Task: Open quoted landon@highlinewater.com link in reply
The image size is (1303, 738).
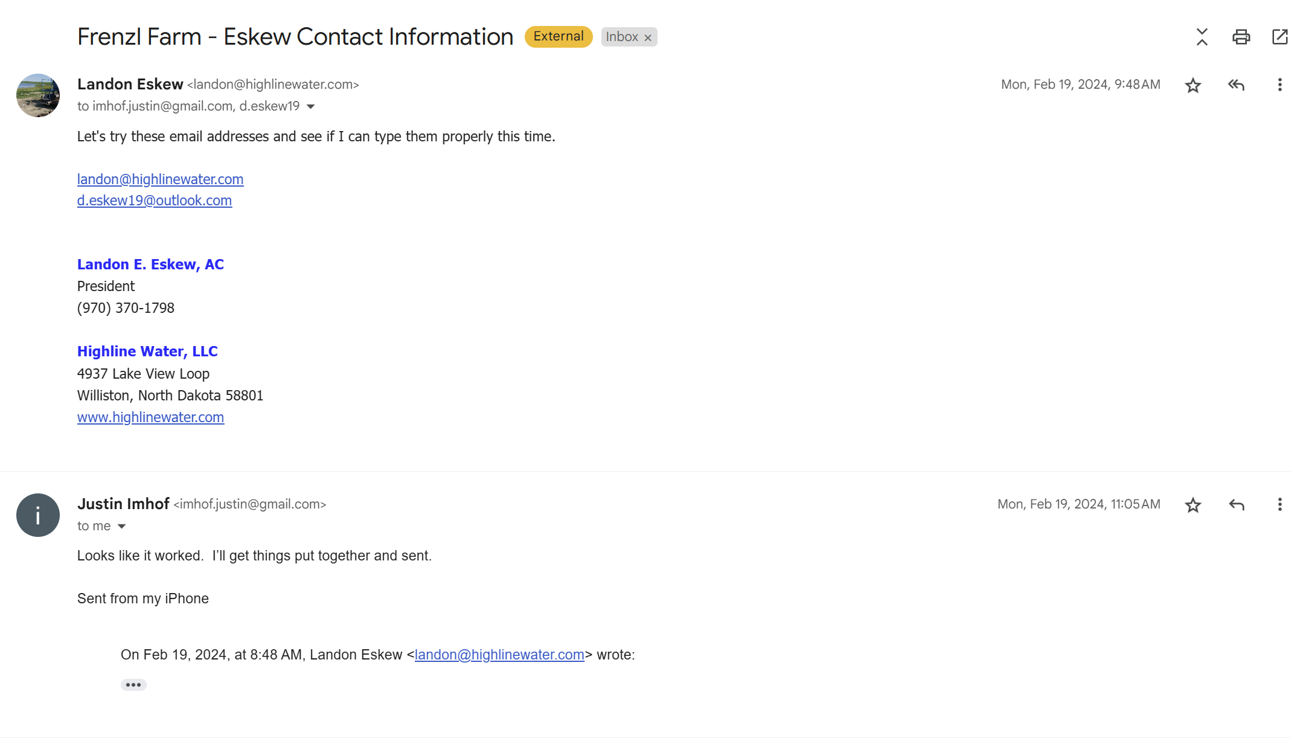Action: coord(499,655)
